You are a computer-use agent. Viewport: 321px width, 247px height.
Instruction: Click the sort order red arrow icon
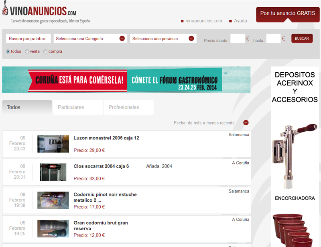246,122
